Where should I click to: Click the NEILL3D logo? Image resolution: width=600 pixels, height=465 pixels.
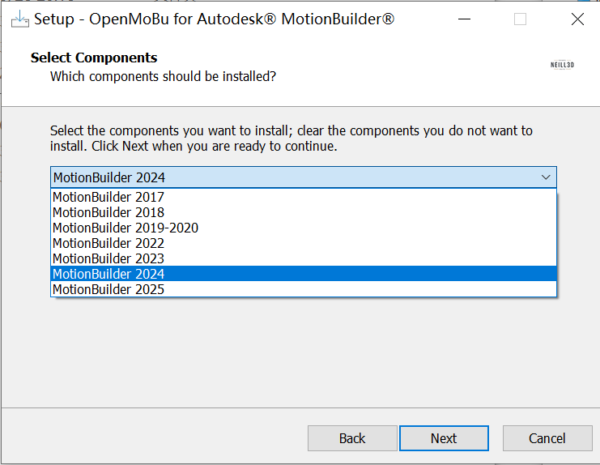tap(561, 66)
